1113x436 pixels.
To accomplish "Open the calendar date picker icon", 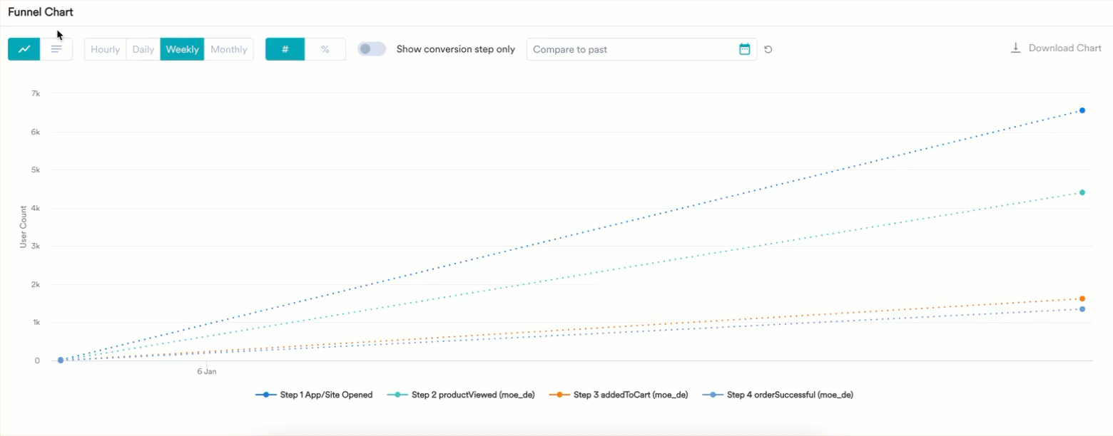I will click(744, 49).
